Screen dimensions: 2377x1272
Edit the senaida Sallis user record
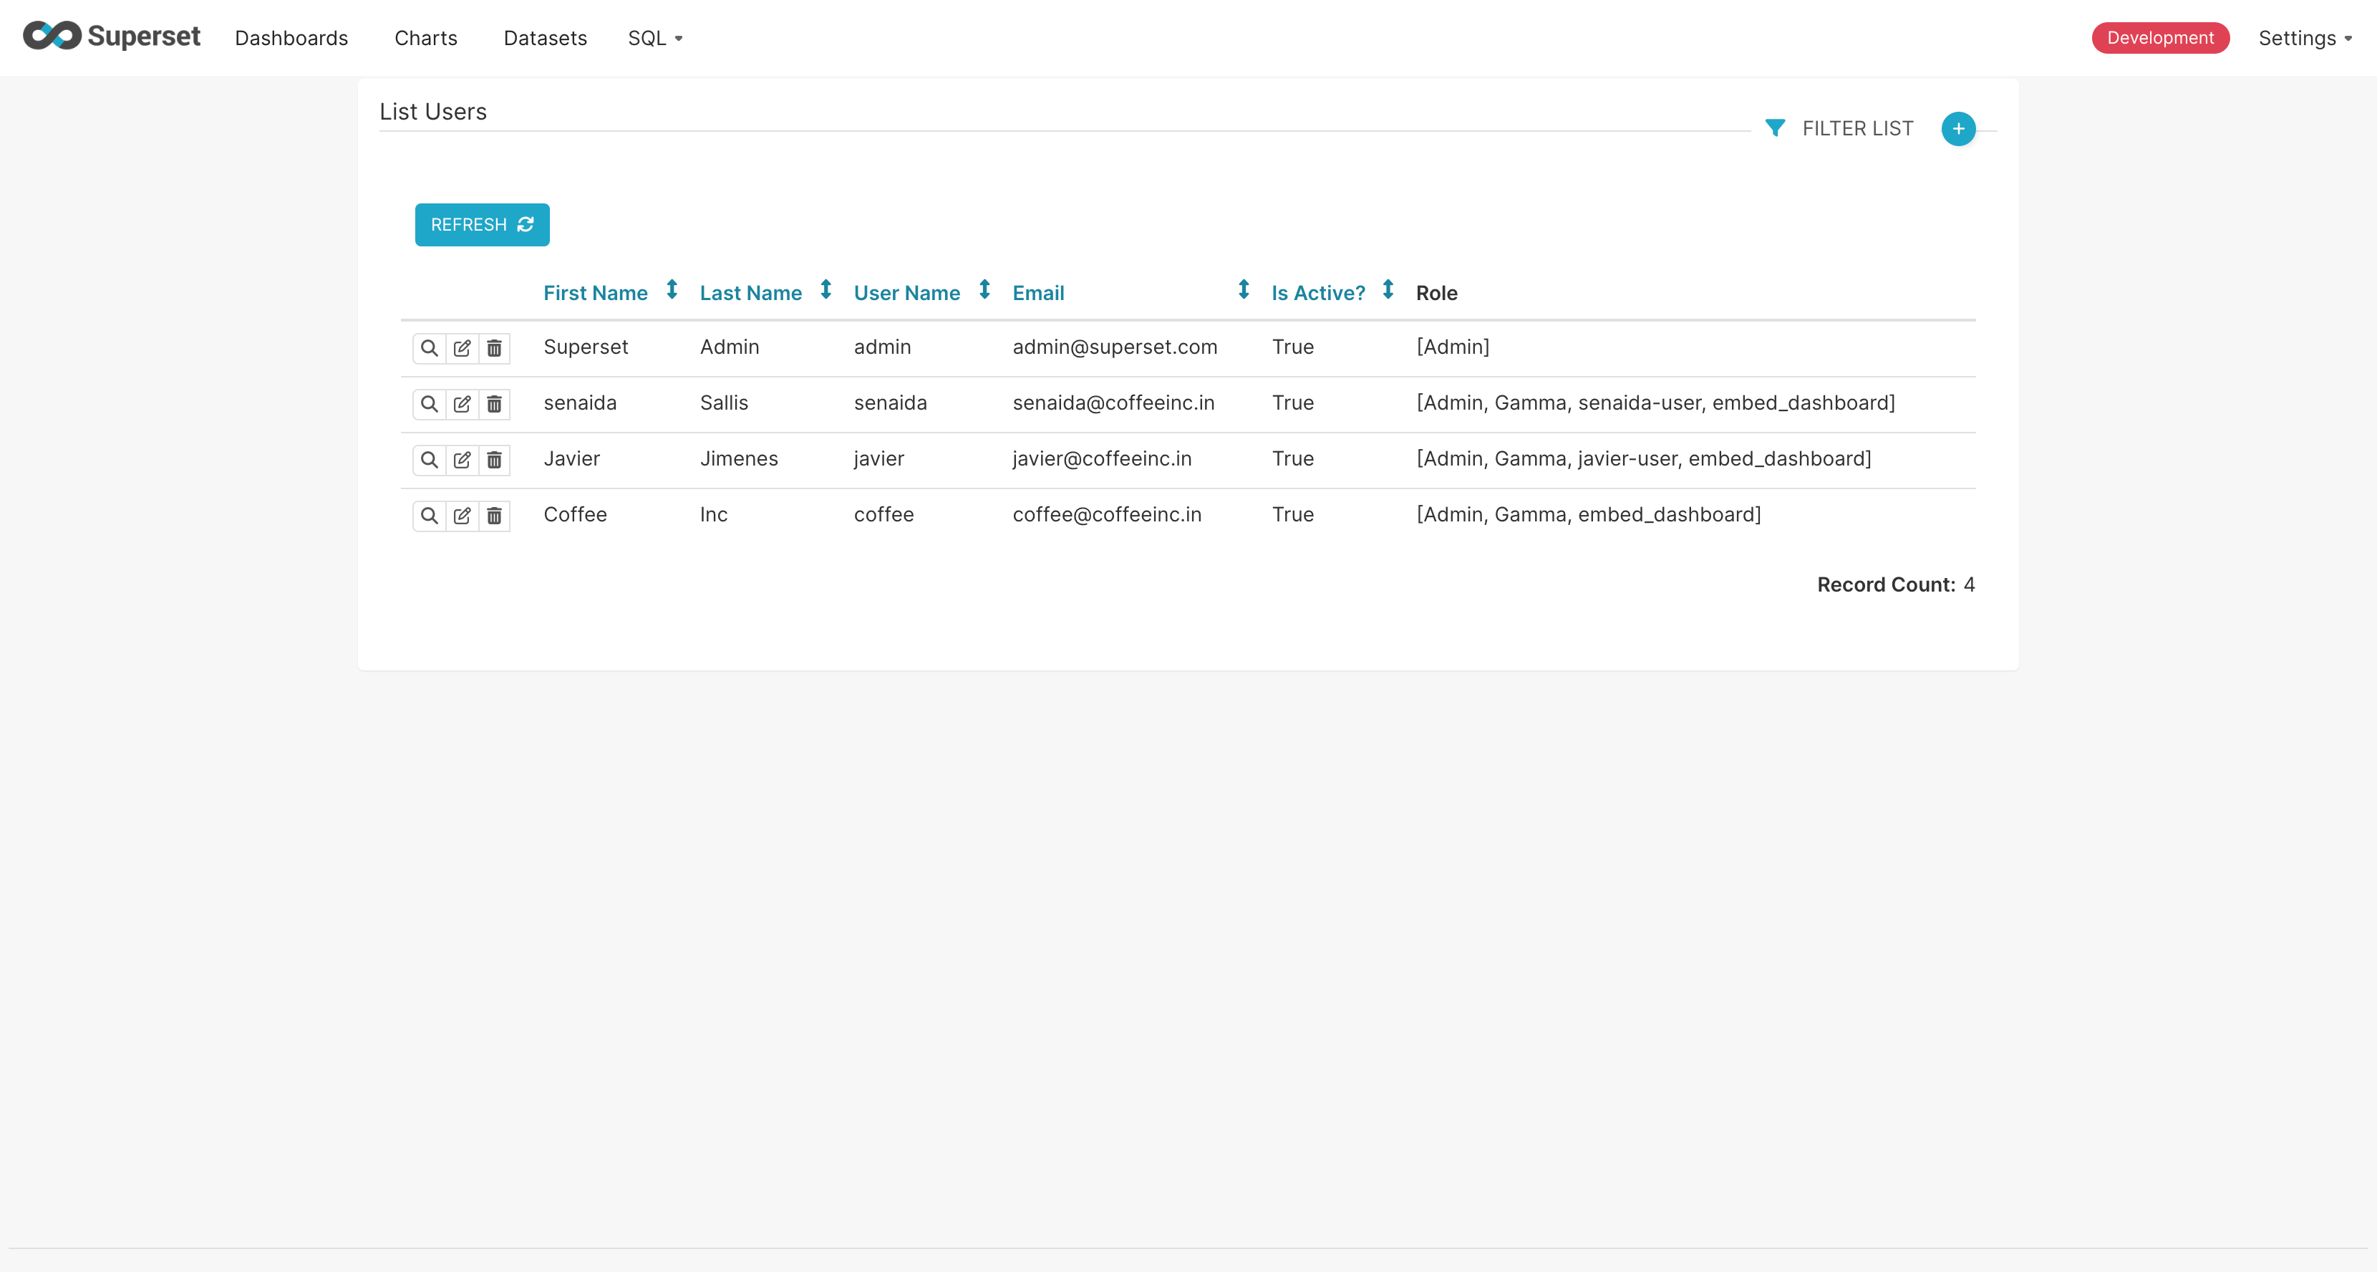[x=463, y=403]
